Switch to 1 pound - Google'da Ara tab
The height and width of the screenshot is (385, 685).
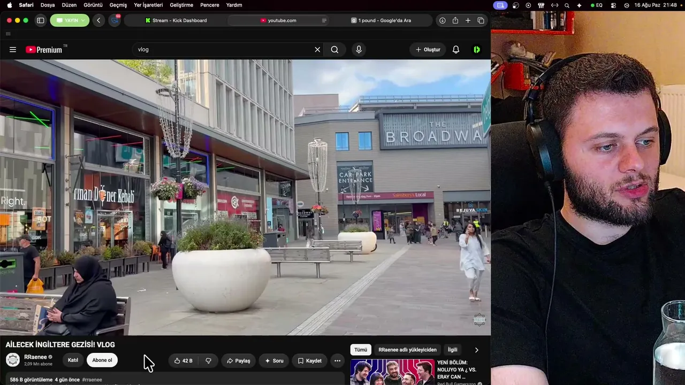point(381,20)
